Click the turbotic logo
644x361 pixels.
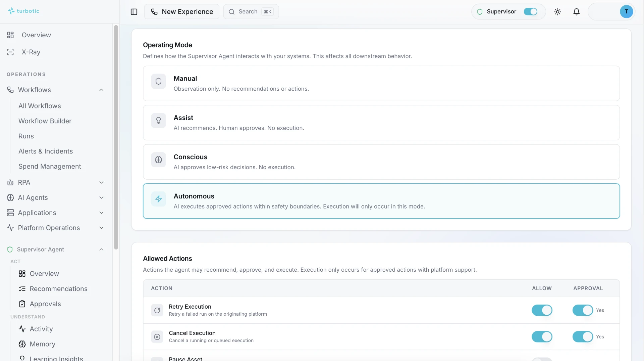[23, 11]
